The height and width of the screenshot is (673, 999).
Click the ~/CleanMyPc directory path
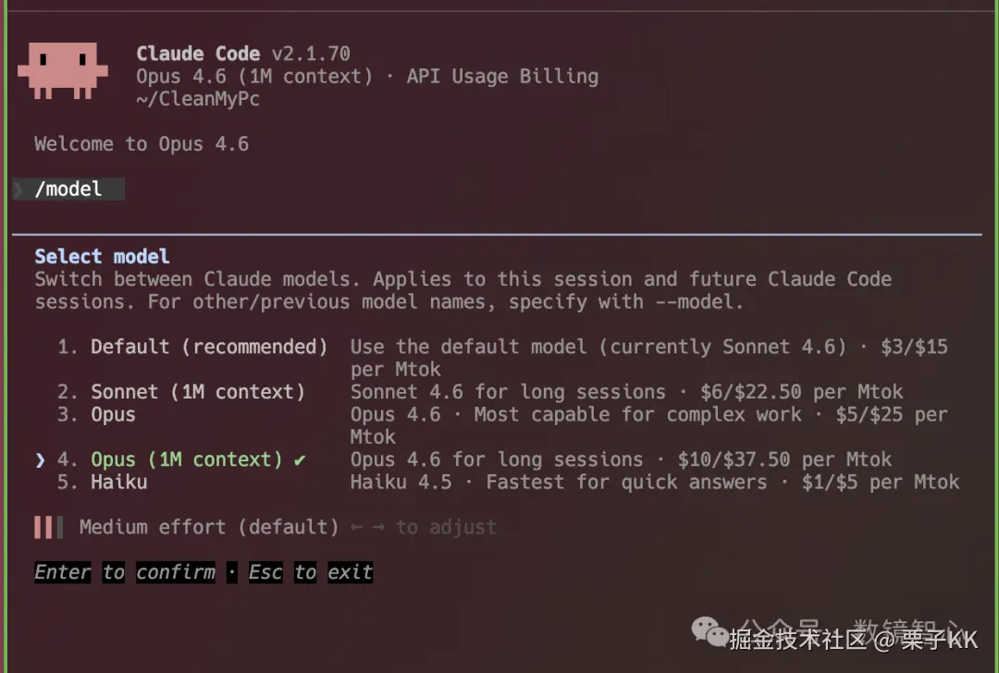click(197, 99)
